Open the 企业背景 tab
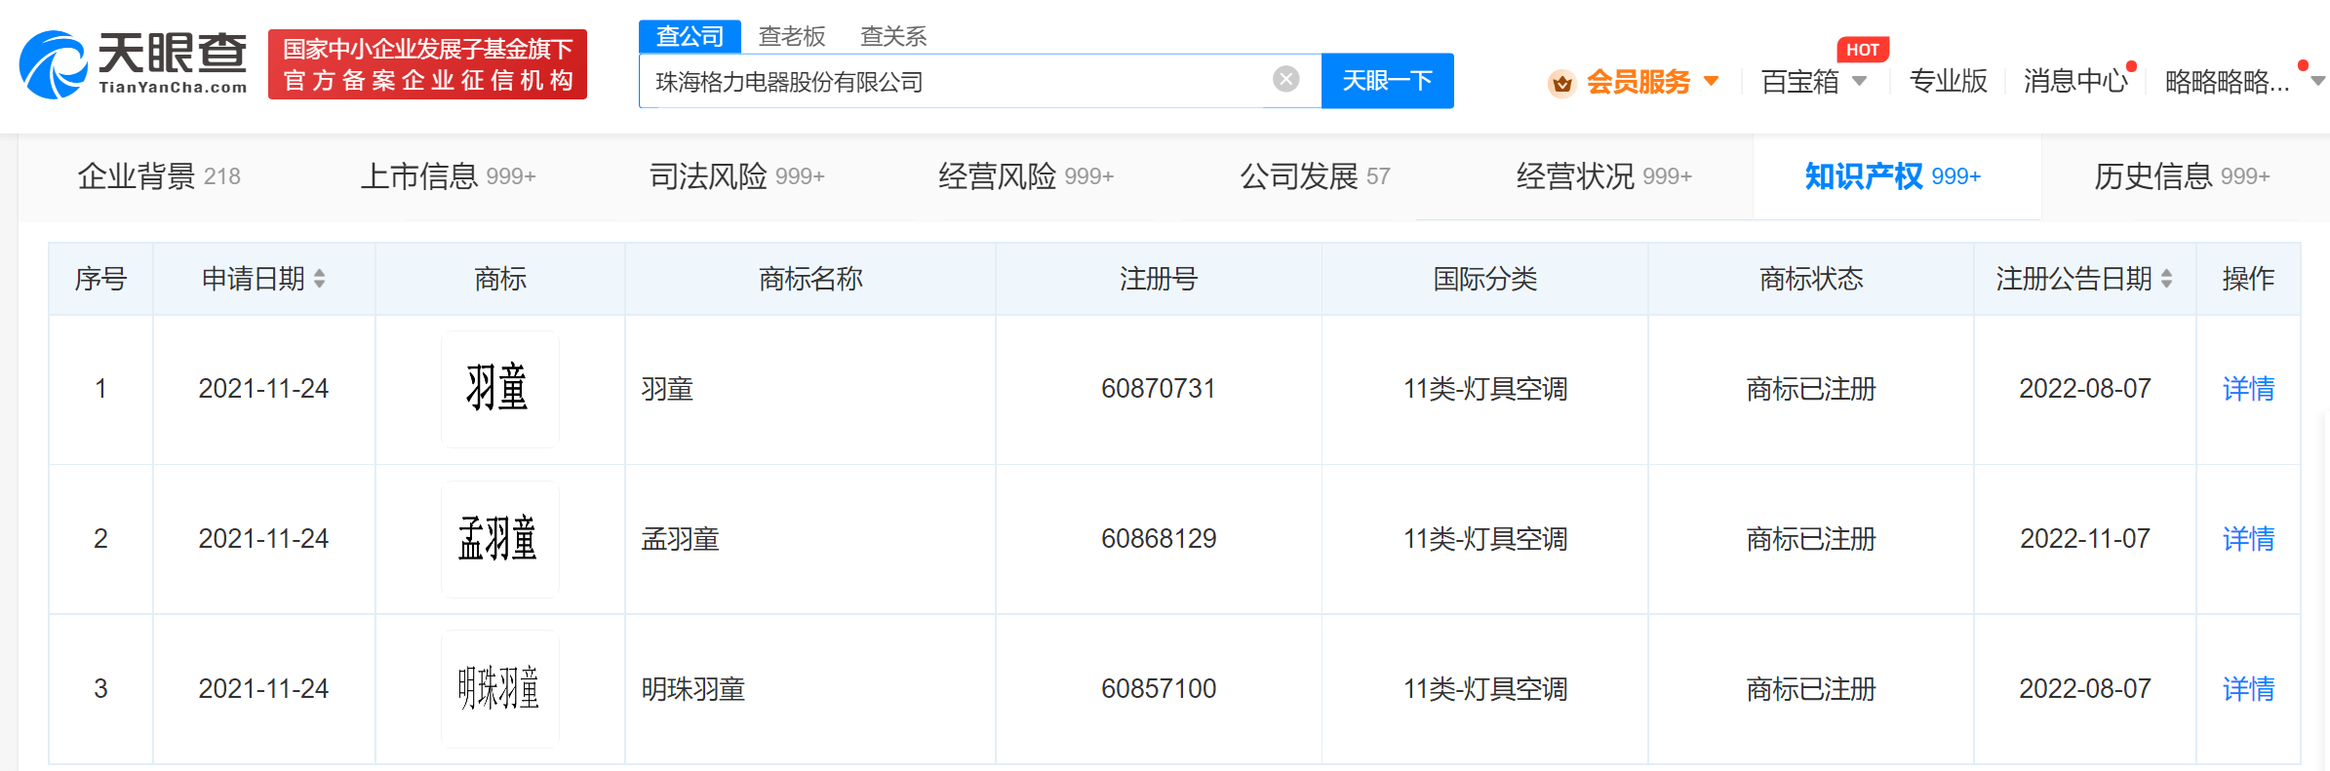This screenshot has height=771, width=2330. pos(158,176)
